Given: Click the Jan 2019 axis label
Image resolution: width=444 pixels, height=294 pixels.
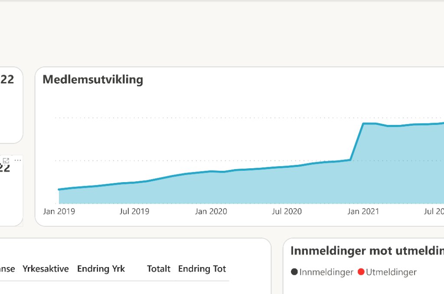Looking at the screenshot, I should (x=59, y=212).
